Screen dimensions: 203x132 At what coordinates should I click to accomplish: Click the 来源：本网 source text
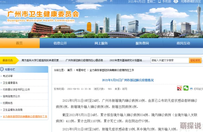tap(121, 89)
